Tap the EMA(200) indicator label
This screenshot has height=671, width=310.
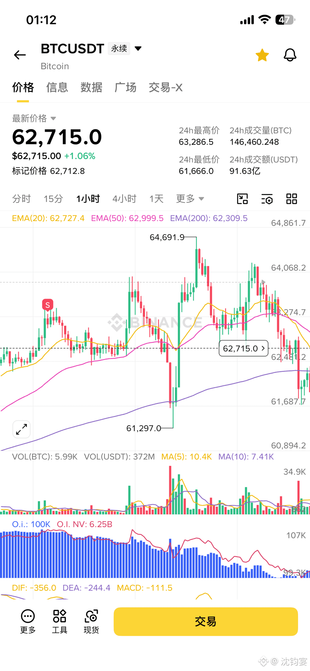(209, 218)
